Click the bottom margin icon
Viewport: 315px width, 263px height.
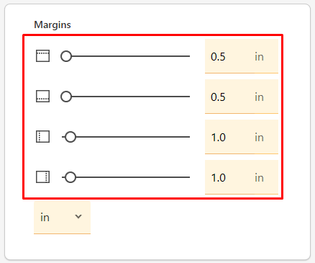pyautogui.click(x=43, y=97)
